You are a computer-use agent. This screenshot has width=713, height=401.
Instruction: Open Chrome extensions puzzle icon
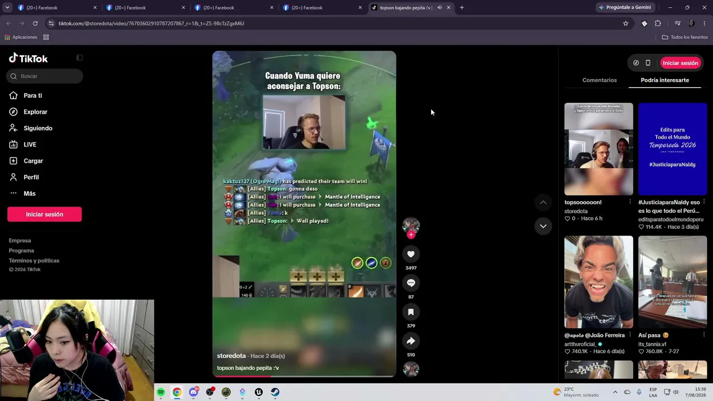tap(658, 23)
